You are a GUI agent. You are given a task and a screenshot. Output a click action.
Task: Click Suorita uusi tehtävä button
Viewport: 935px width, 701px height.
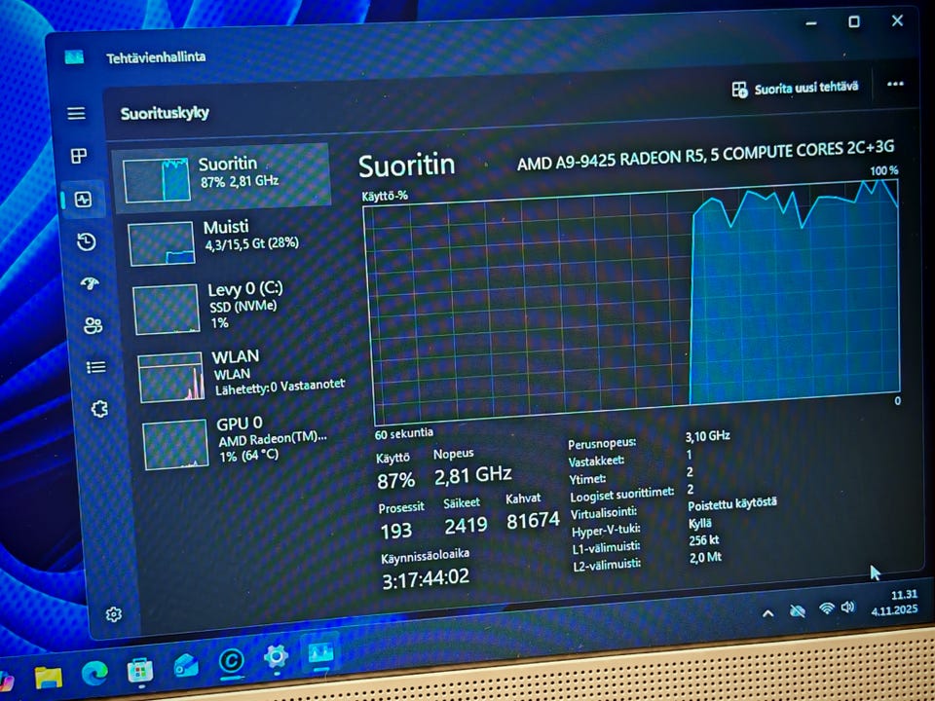tap(796, 89)
